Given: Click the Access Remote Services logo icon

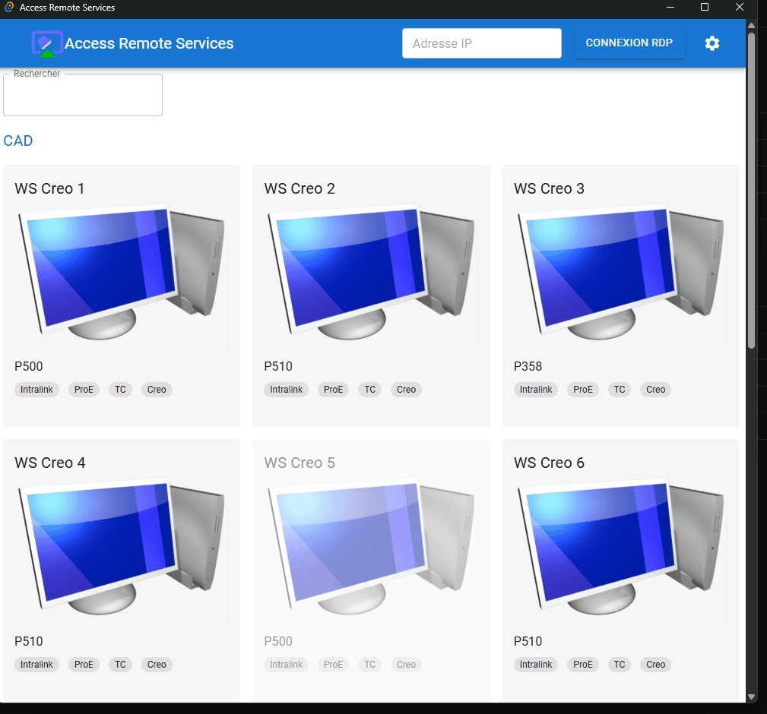Looking at the screenshot, I should [47, 43].
